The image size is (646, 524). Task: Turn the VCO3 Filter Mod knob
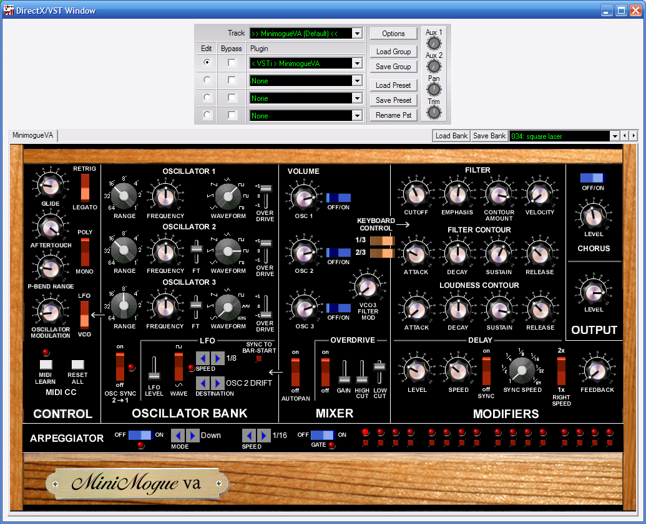click(x=368, y=287)
